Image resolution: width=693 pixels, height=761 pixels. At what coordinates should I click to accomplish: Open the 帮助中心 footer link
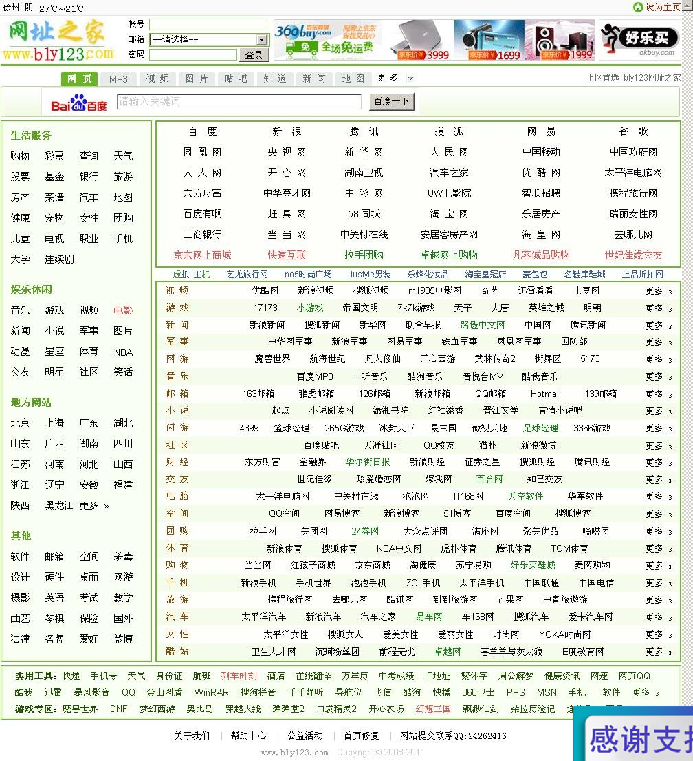[x=249, y=736]
